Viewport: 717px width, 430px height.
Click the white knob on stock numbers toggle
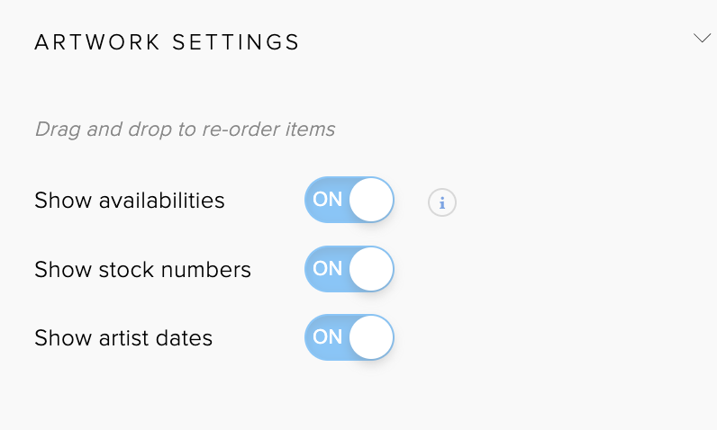371,269
